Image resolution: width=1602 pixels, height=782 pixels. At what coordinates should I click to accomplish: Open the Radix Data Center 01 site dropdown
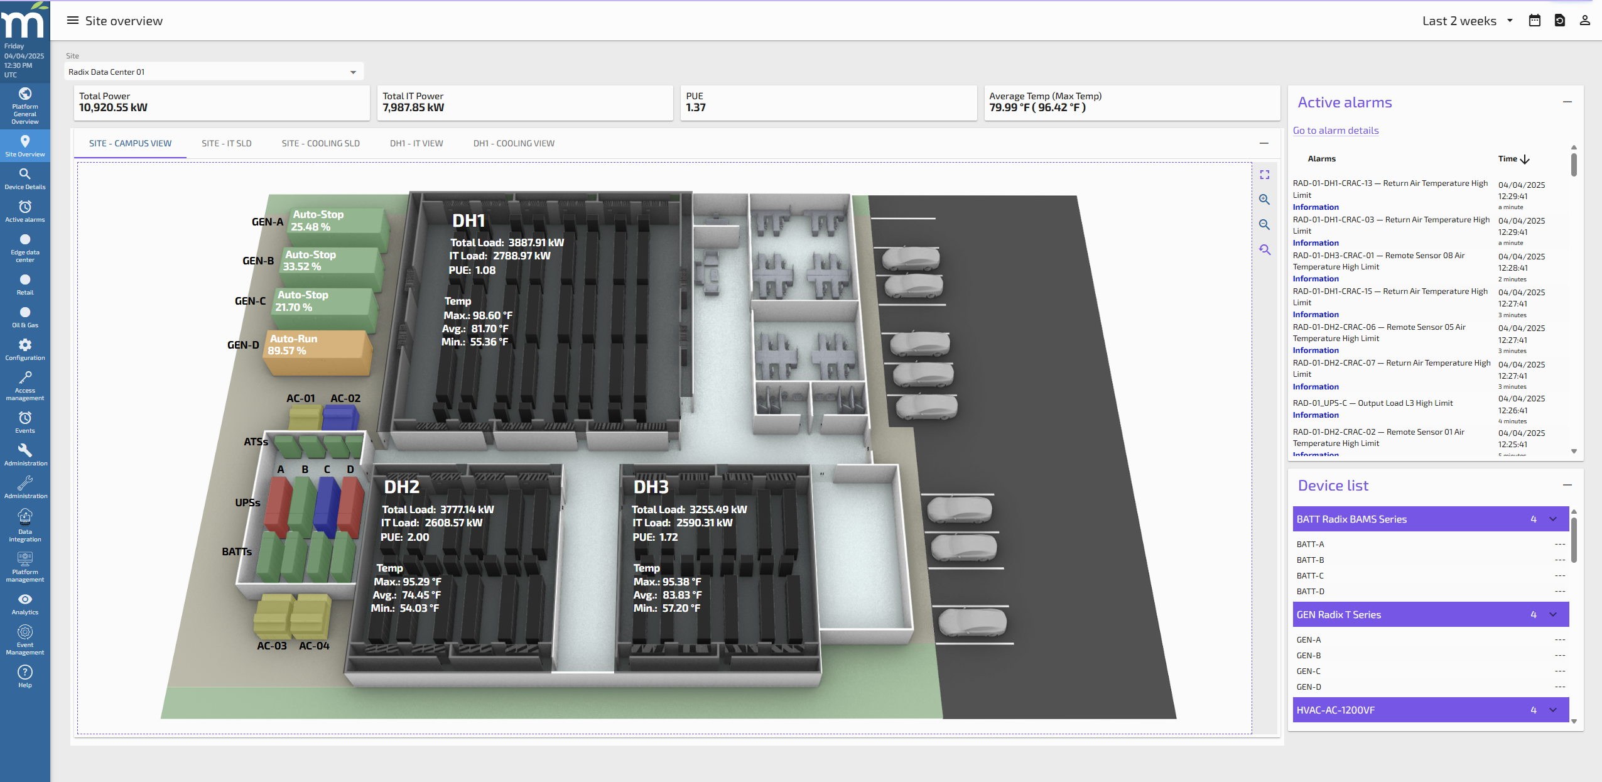pyautogui.click(x=214, y=72)
